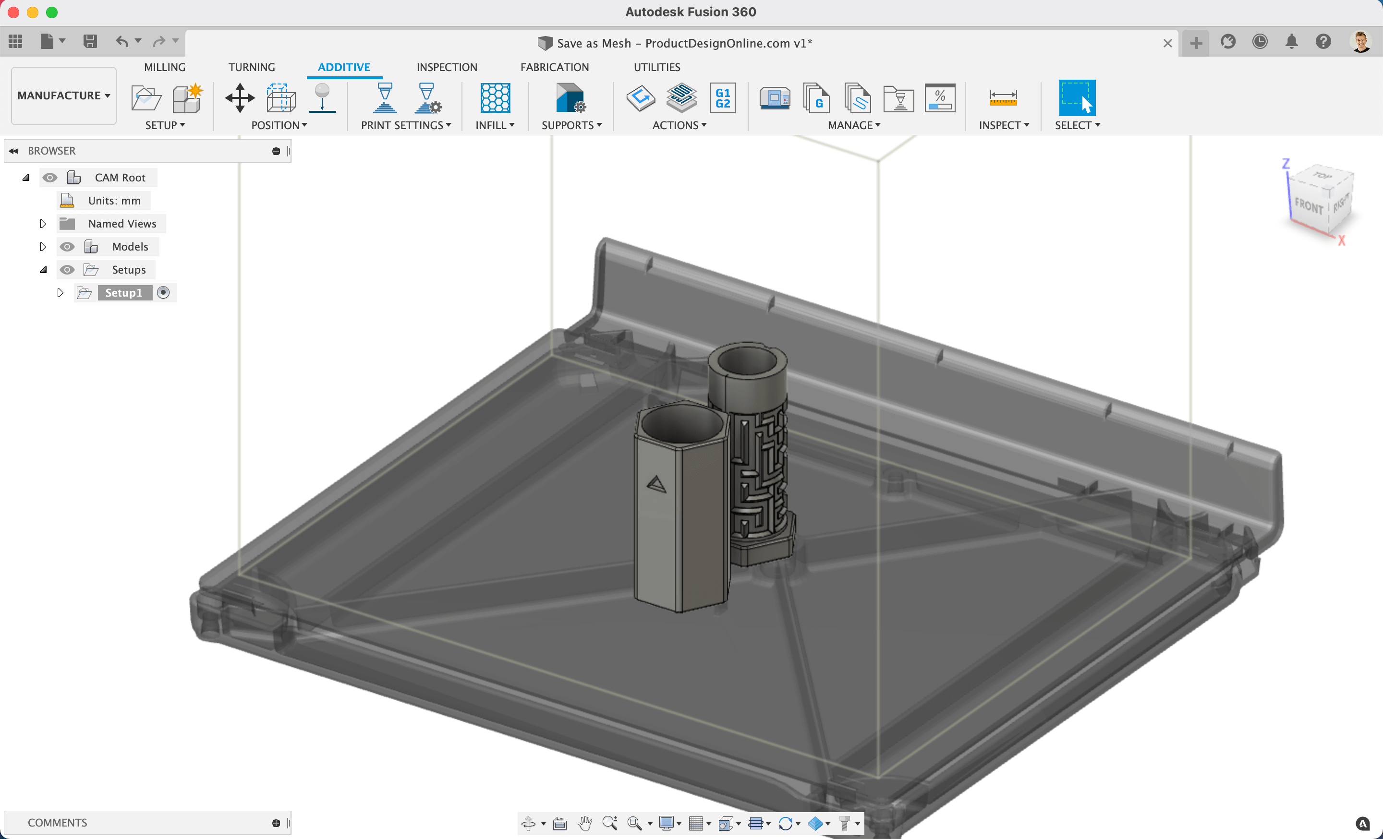Open the Machine Library icon
Screen dimensions: 1383x839
pos(775,98)
